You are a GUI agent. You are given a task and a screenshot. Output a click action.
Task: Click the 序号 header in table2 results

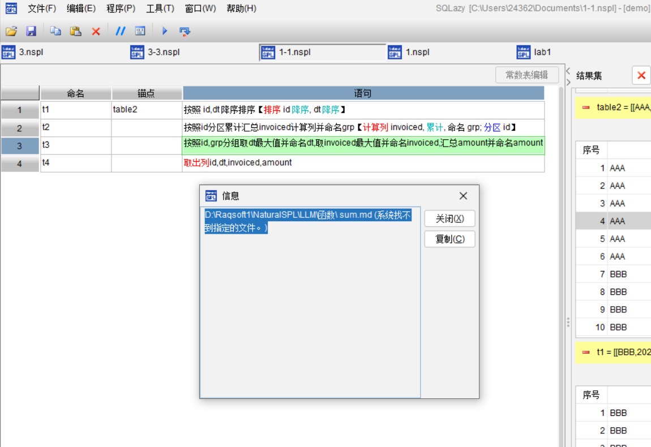click(x=591, y=151)
